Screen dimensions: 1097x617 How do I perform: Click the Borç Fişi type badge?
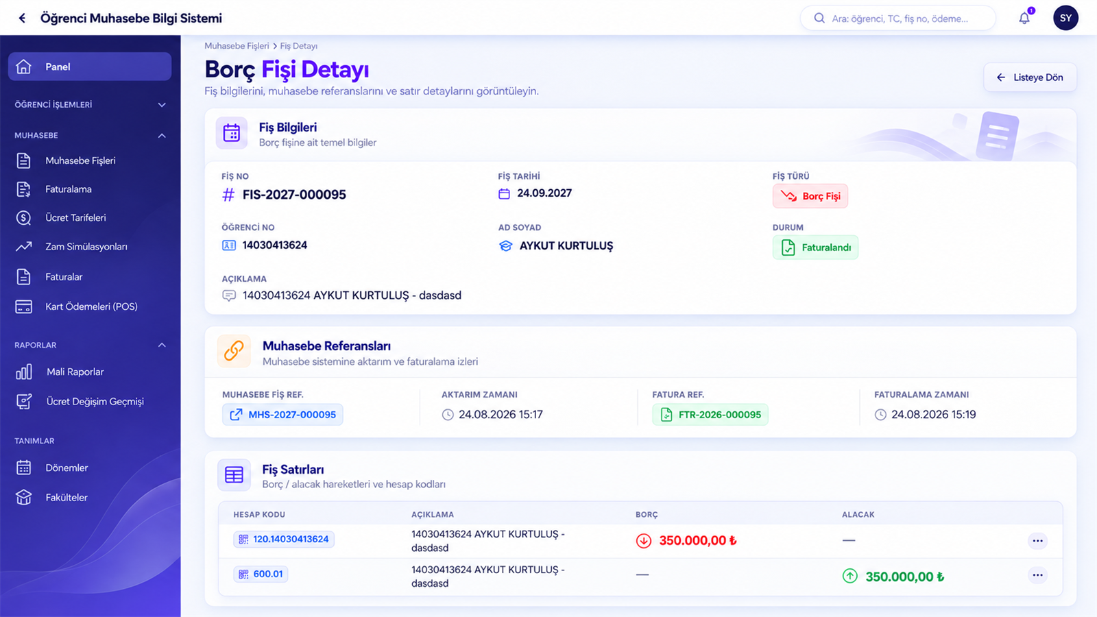tap(810, 196)
